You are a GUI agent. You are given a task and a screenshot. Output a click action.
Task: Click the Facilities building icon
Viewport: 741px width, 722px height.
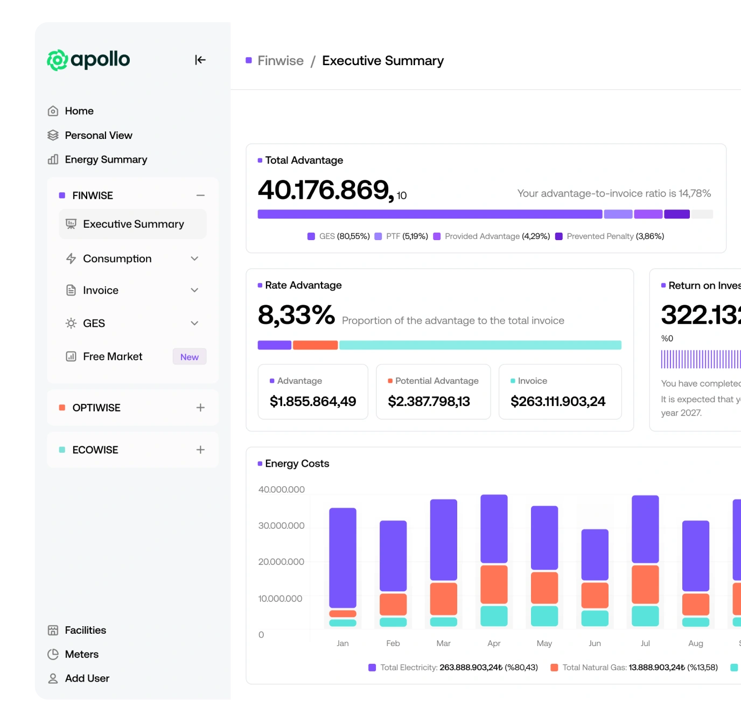(x=53, y=630)
